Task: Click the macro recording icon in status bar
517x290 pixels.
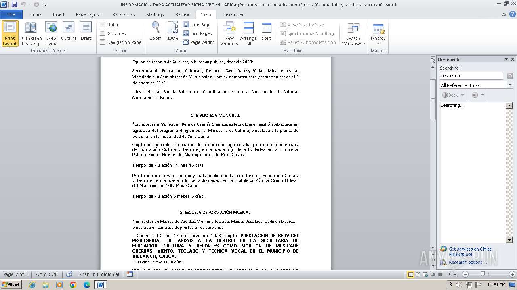Action: click(130, 274)
